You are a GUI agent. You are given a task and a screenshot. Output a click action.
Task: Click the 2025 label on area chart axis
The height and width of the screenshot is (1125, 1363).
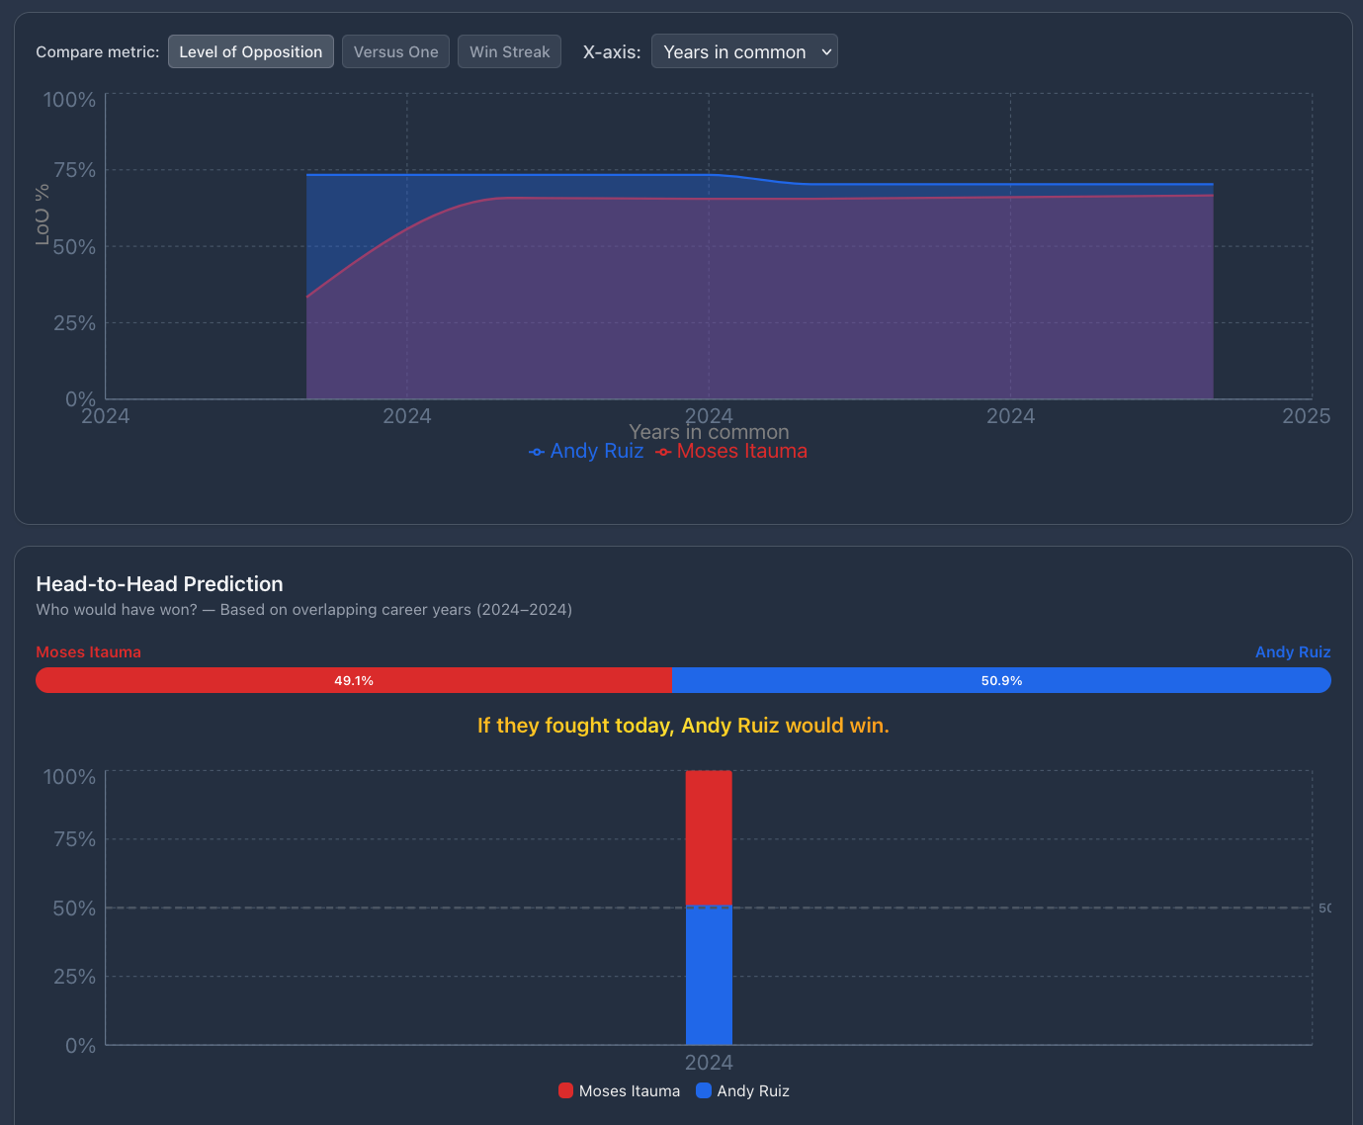[1306, 416]
